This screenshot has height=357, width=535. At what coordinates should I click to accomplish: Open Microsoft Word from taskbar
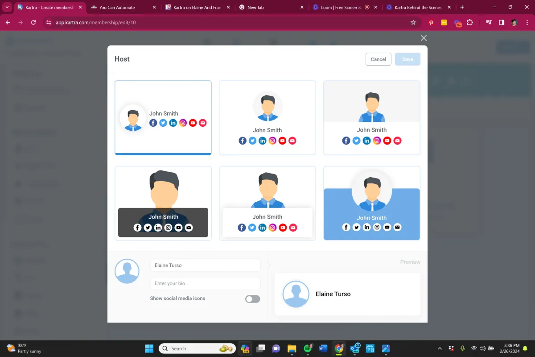point(323,349)
